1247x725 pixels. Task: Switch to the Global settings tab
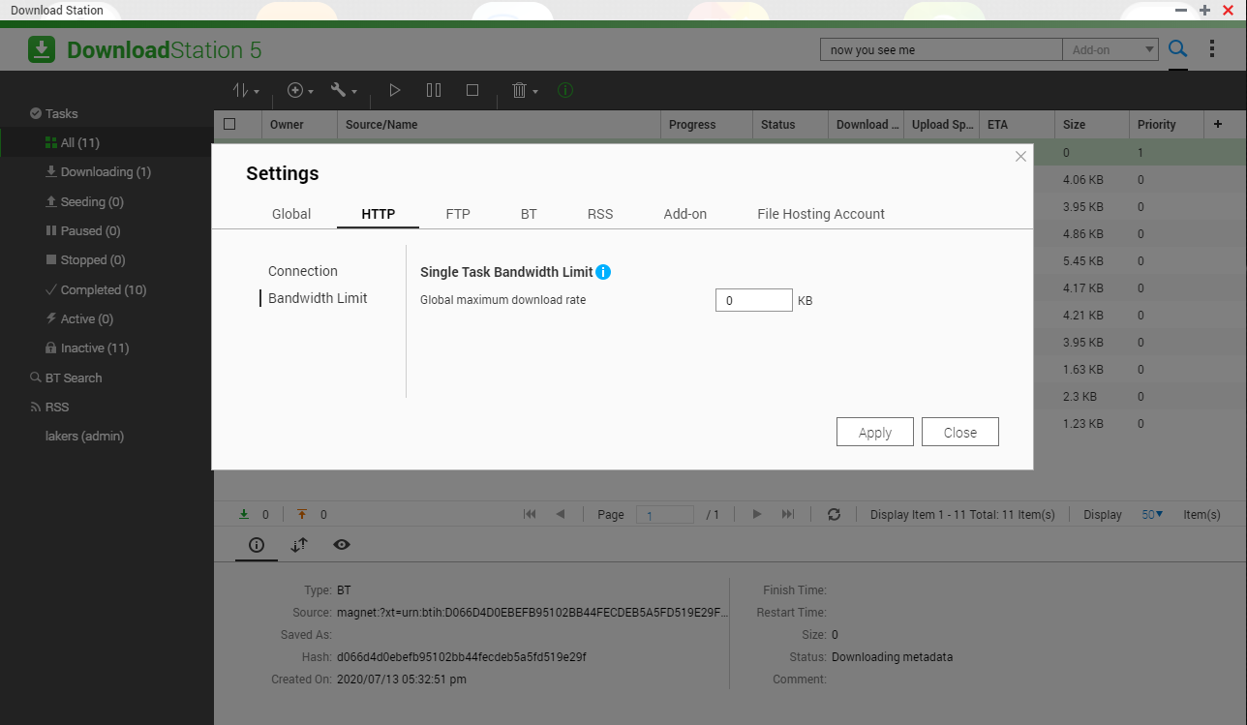[x=291, y=214]
